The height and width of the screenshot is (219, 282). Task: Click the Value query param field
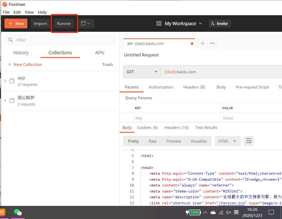pos(251,118)
